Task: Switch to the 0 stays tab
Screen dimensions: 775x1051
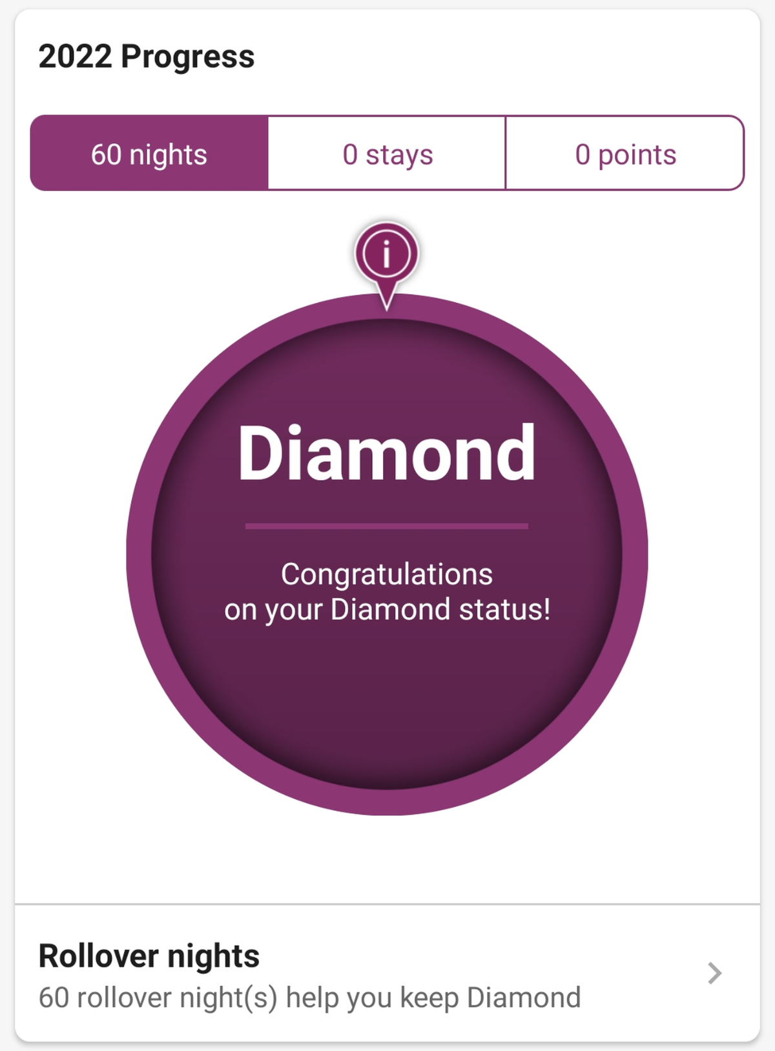Action: click(x=387, y=153)
